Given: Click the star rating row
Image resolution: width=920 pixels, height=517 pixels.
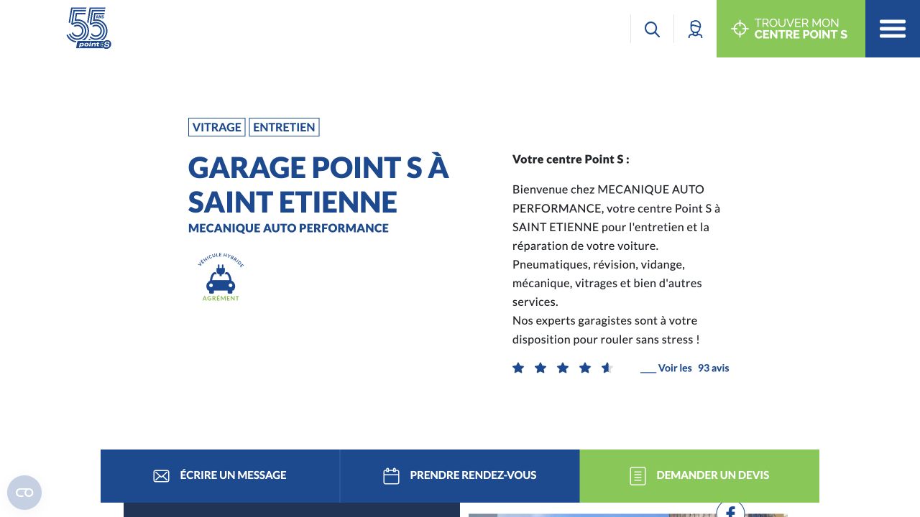Looking at the screenshot, I should (562, 368).
